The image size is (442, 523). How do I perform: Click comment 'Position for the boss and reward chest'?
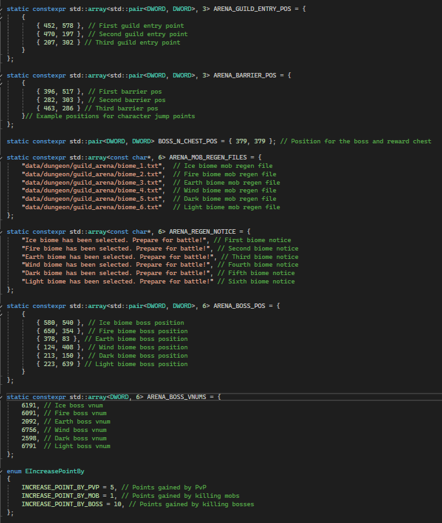[356, 141]
